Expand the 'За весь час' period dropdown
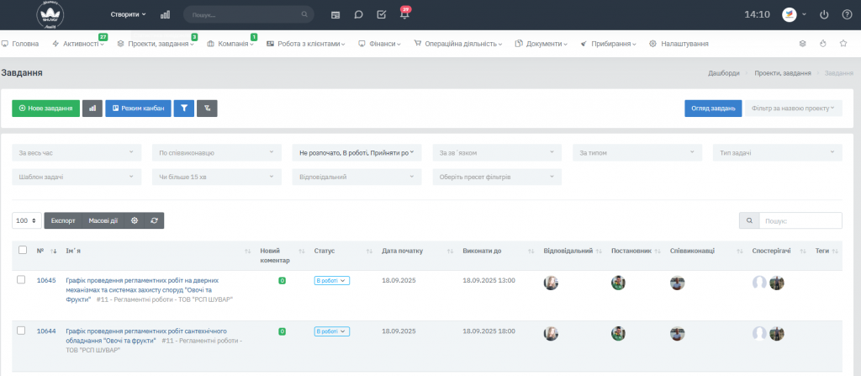Viewport: 861px width, 376px height. tap(77, 152)
